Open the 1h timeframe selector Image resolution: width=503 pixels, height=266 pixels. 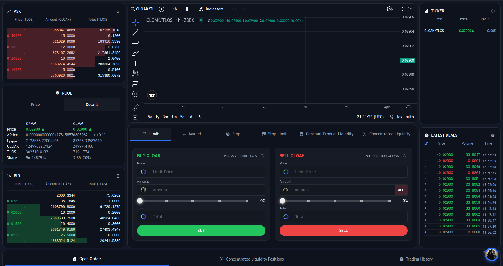[x=175, y=9]
